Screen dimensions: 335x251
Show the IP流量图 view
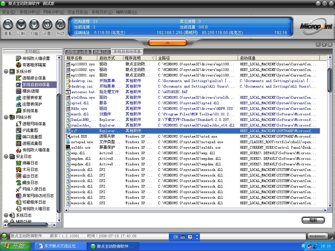click(x=30, y=130)
